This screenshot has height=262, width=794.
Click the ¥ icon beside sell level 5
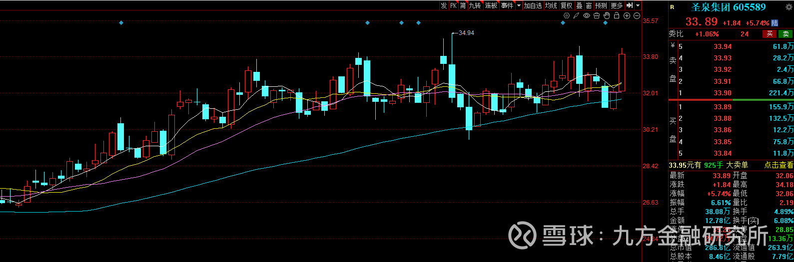tap(673, 46)
